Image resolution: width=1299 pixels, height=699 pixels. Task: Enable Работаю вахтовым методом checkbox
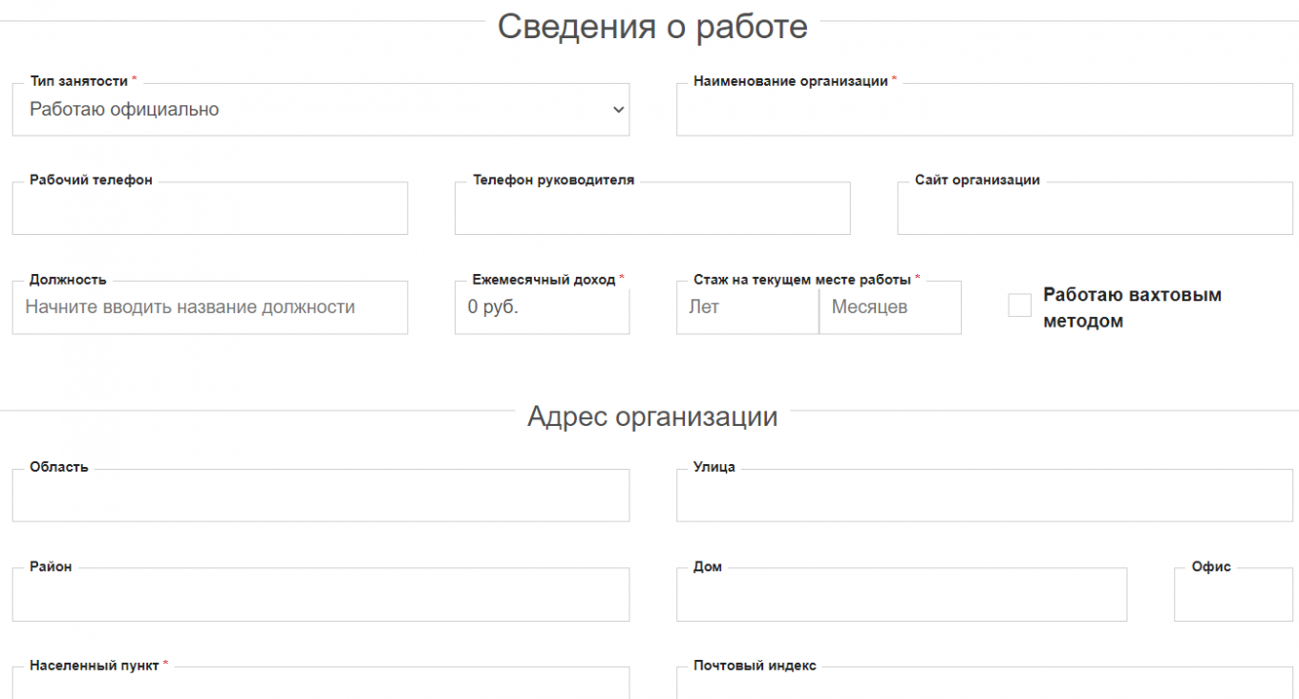pyautogui.click(x=1020, y=306)
